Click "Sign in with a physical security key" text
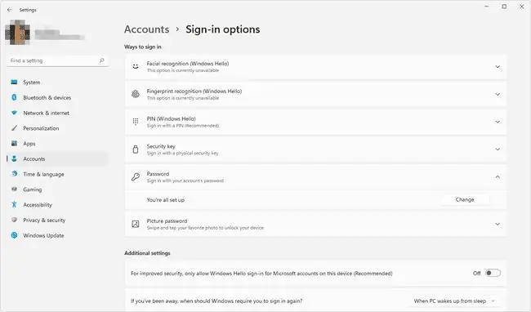Image resolution: width=531 pixels, height=312 pixels. pos(182,154)
